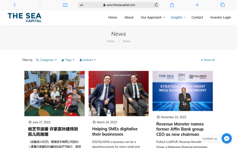Open the Our Approach menu
This screenshot has width=237, height=148.
pos(153,17)
